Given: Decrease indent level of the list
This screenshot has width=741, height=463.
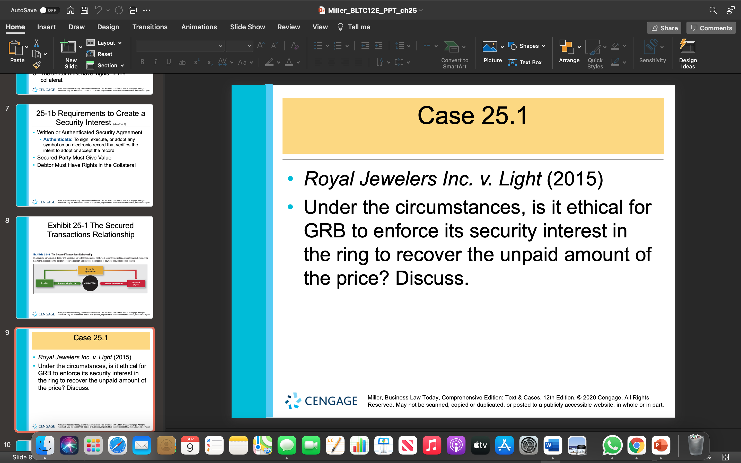Looking at the screenshot, I should coord(365,46).
